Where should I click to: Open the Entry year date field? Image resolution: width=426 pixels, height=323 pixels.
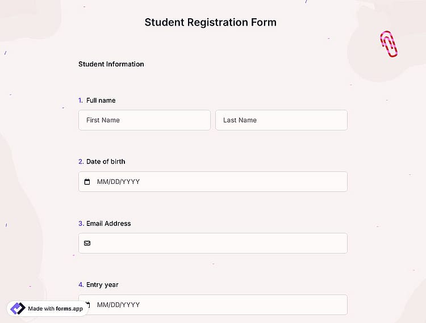(x=213, y=304)
